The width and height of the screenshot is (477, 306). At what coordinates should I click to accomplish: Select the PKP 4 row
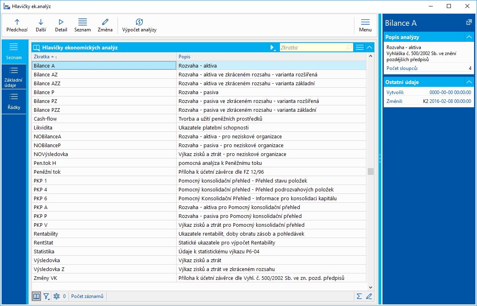coord(199,189)
